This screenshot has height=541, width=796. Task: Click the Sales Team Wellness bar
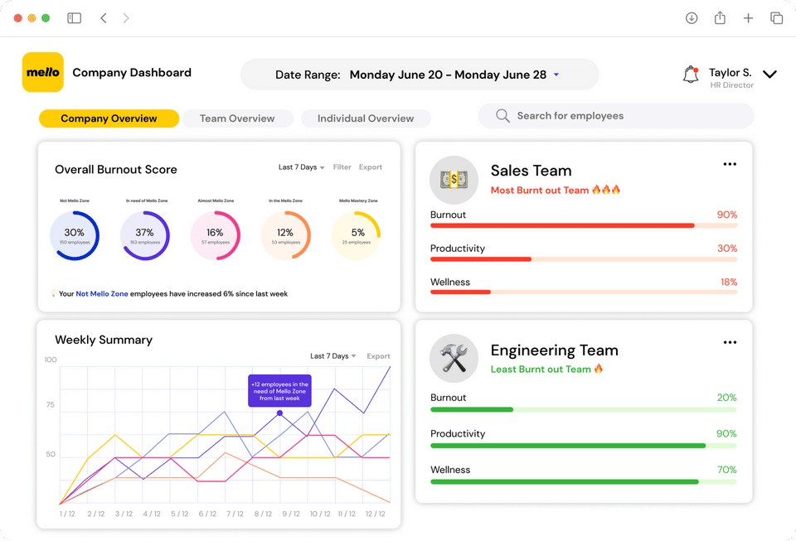(x=584, y=292)
